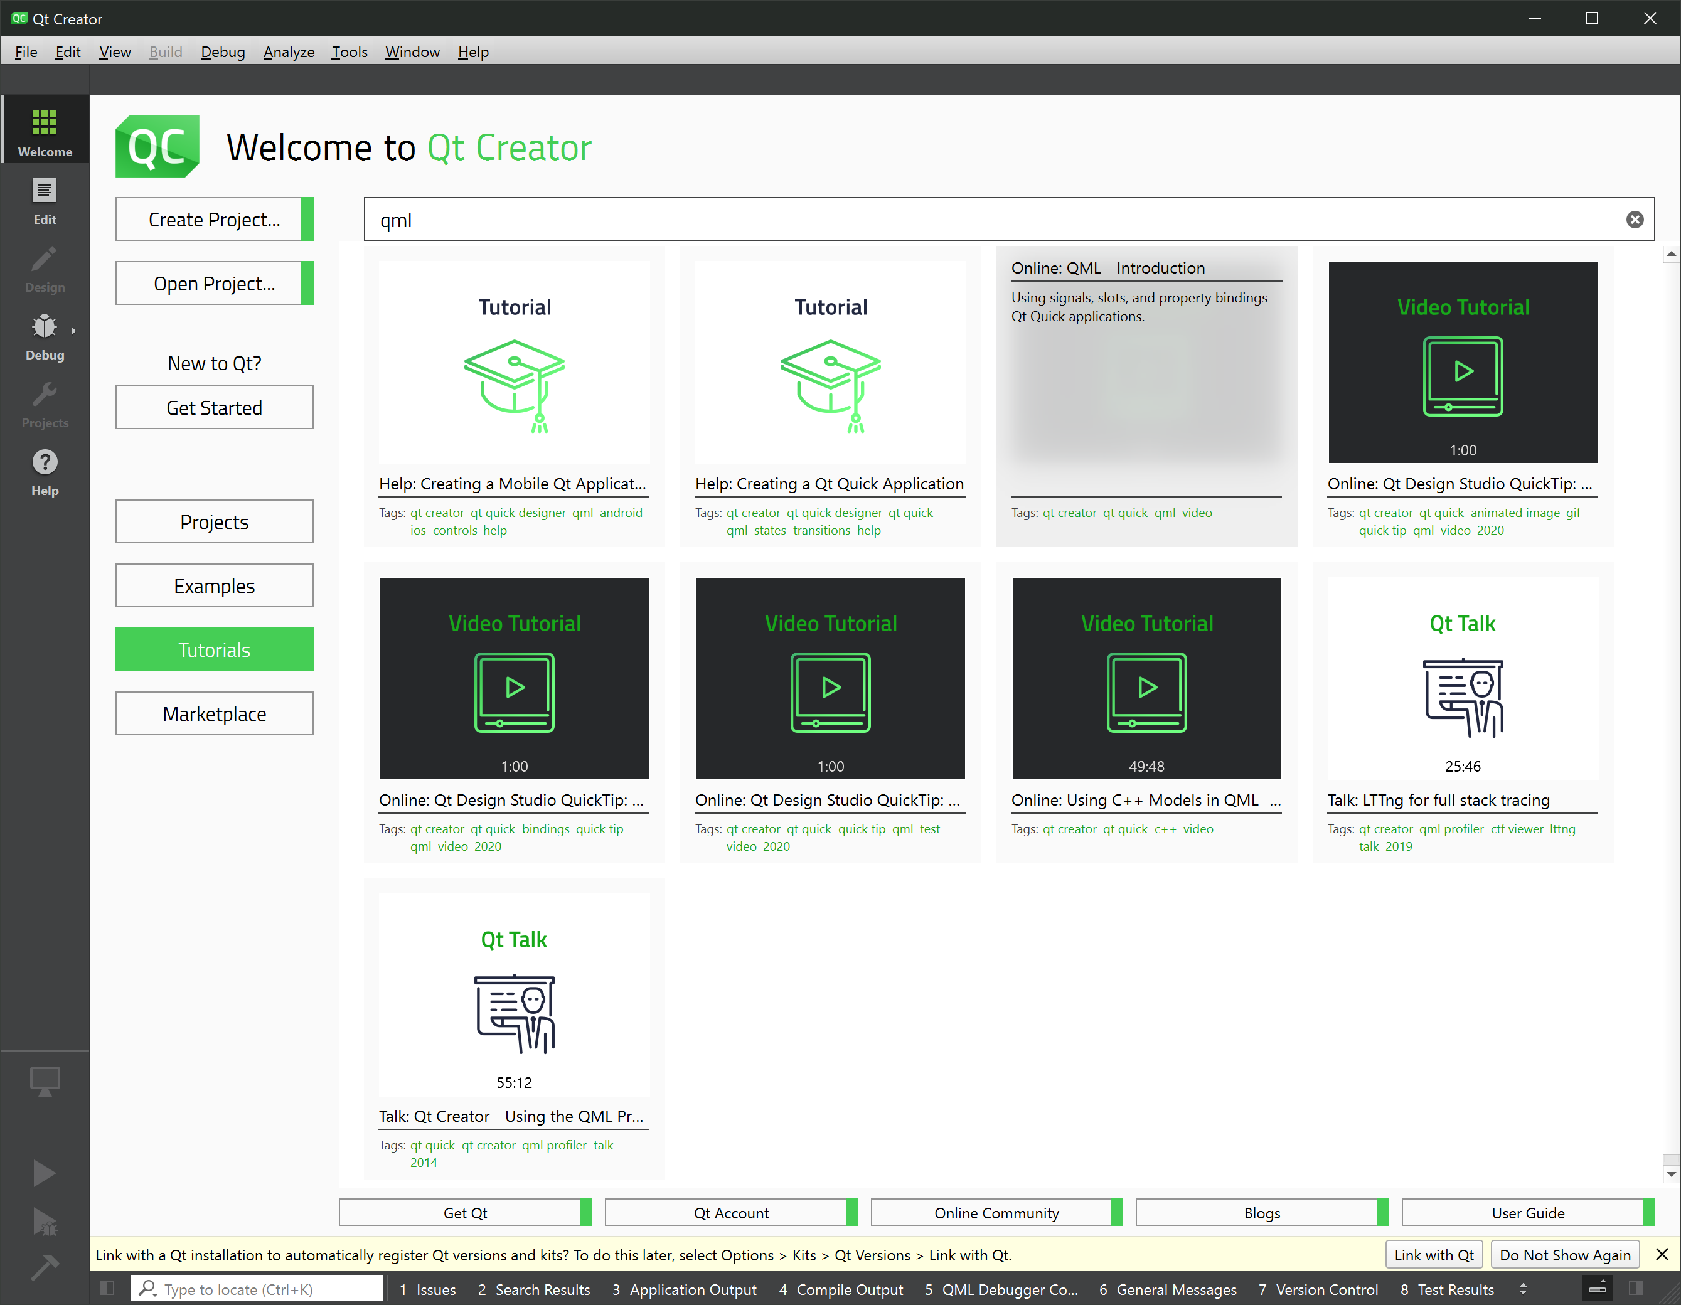Click the tutorials list scrollbar down arrow
The width and height of the screenshot is (1681, 1305).
[1670, 1174]
